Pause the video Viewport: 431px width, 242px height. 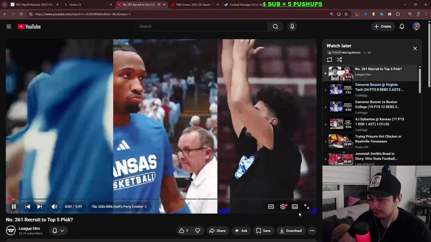pyautogui.click(x=14, y=207)
